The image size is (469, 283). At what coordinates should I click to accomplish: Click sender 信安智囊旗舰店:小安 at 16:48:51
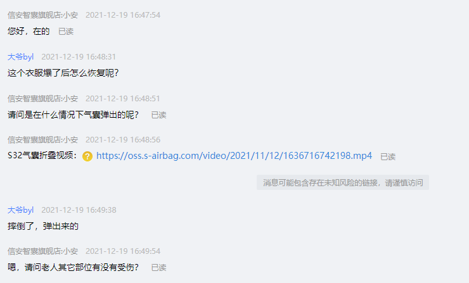click(x=42, y=99)
